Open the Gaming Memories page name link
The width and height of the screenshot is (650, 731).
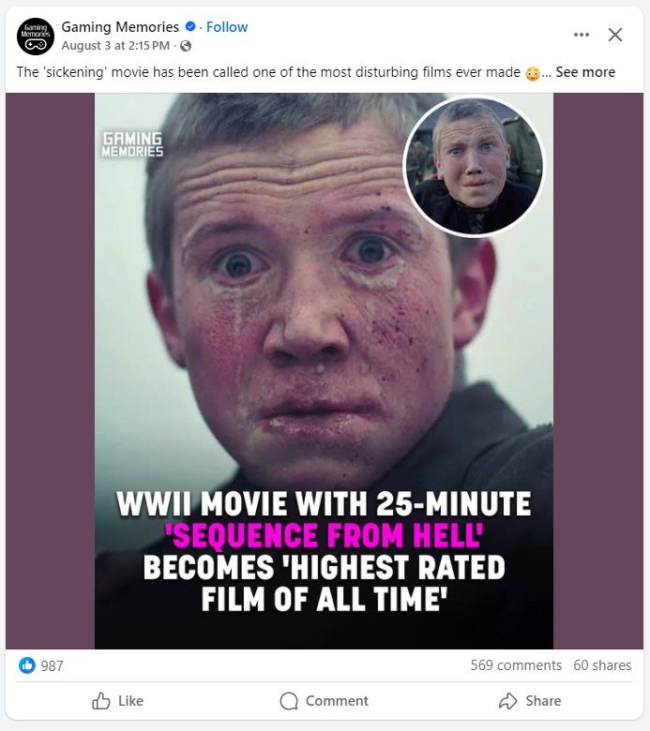(120, 27)
